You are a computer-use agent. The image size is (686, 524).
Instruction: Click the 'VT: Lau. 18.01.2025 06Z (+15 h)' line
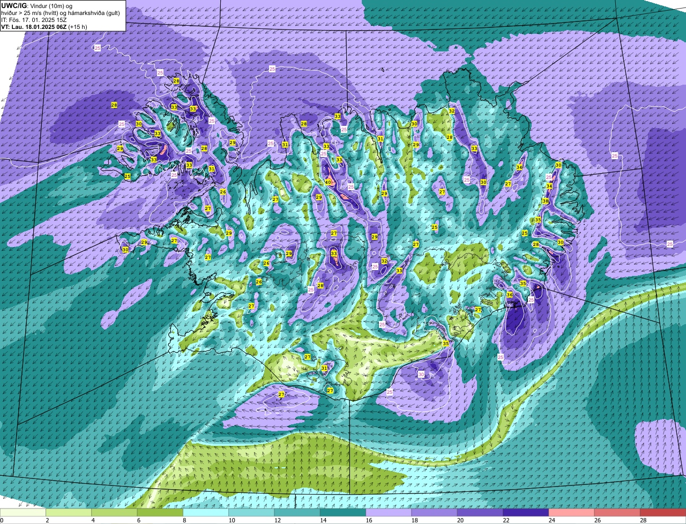[x=44, y=26]
